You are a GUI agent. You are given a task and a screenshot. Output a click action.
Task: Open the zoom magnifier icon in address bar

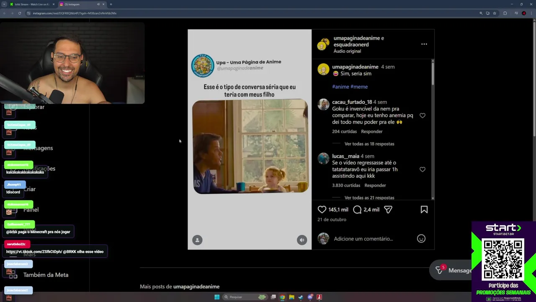tap(481, 13)
